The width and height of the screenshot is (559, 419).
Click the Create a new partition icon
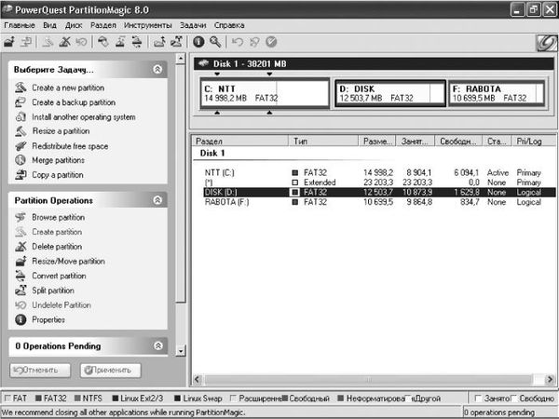tap(22, 88)
